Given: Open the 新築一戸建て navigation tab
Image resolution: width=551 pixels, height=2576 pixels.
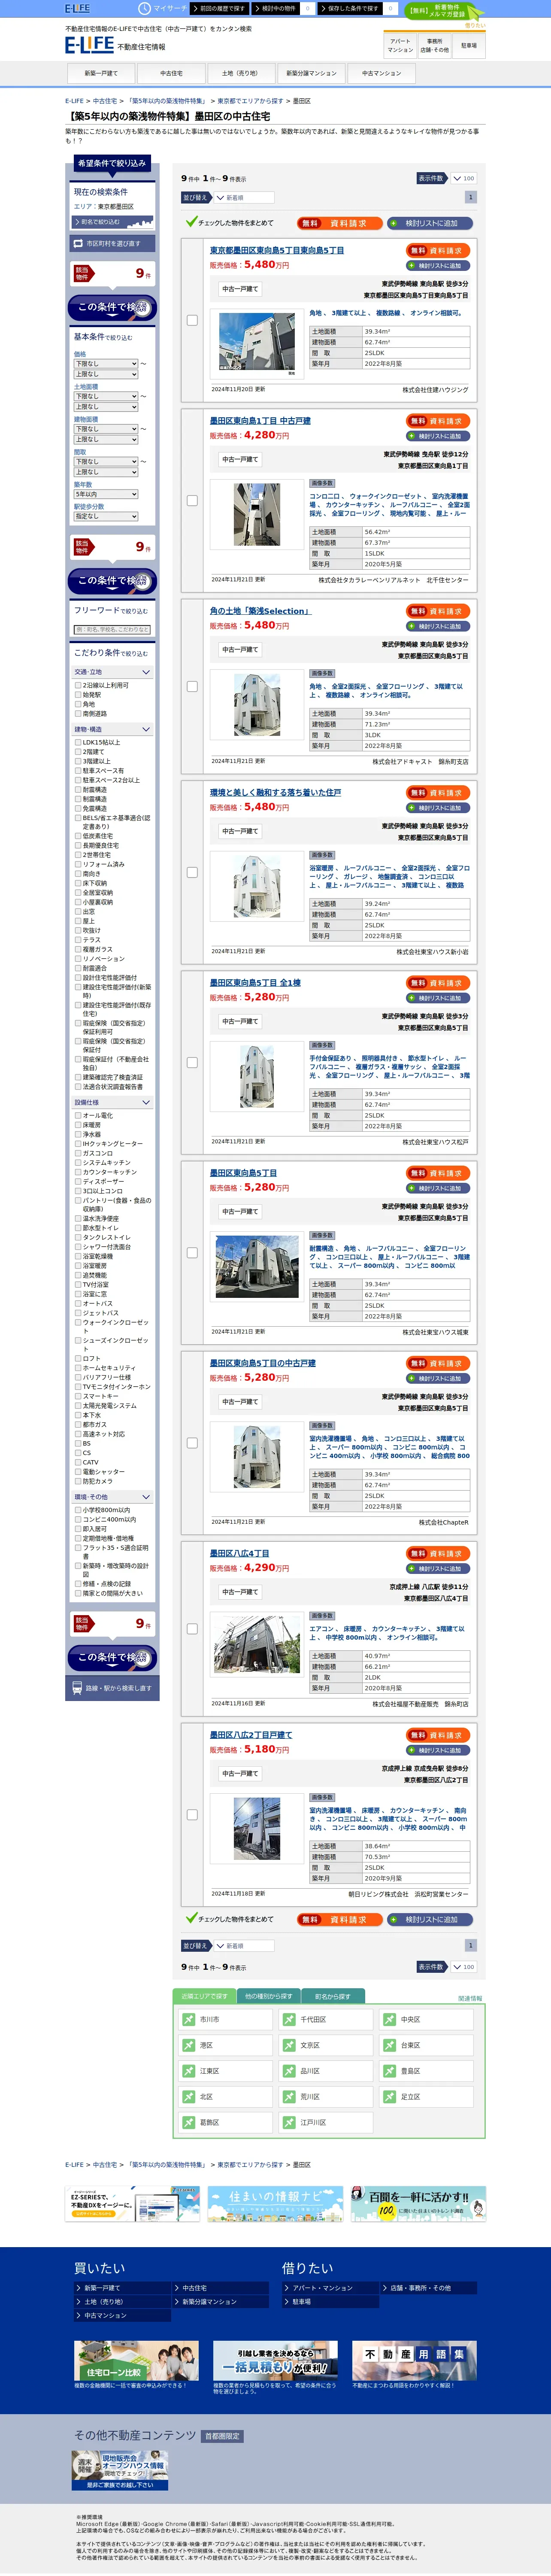Looking at the screenshot, I should (101, 73).
